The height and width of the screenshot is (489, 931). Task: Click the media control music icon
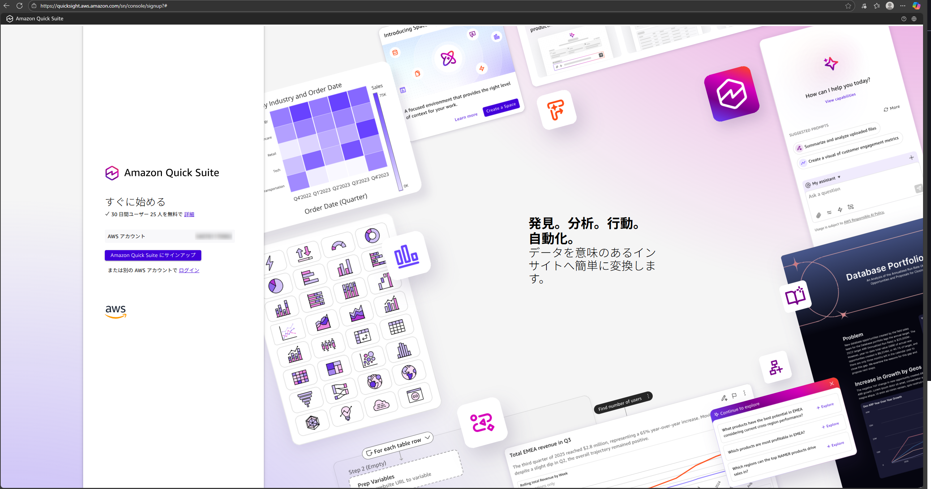click(x=864, y=6)
